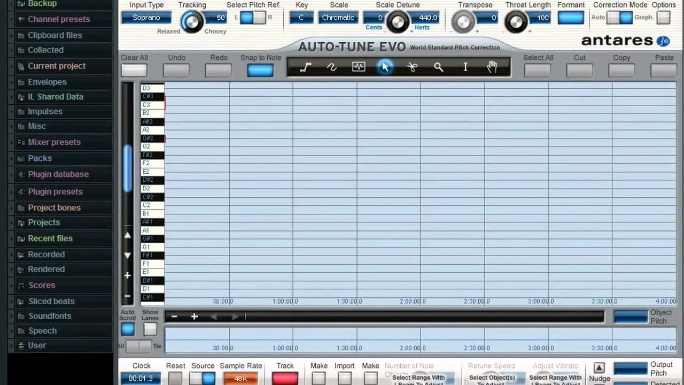
Task: Toggle the All/Tie switch
Action: coord(139,346)
